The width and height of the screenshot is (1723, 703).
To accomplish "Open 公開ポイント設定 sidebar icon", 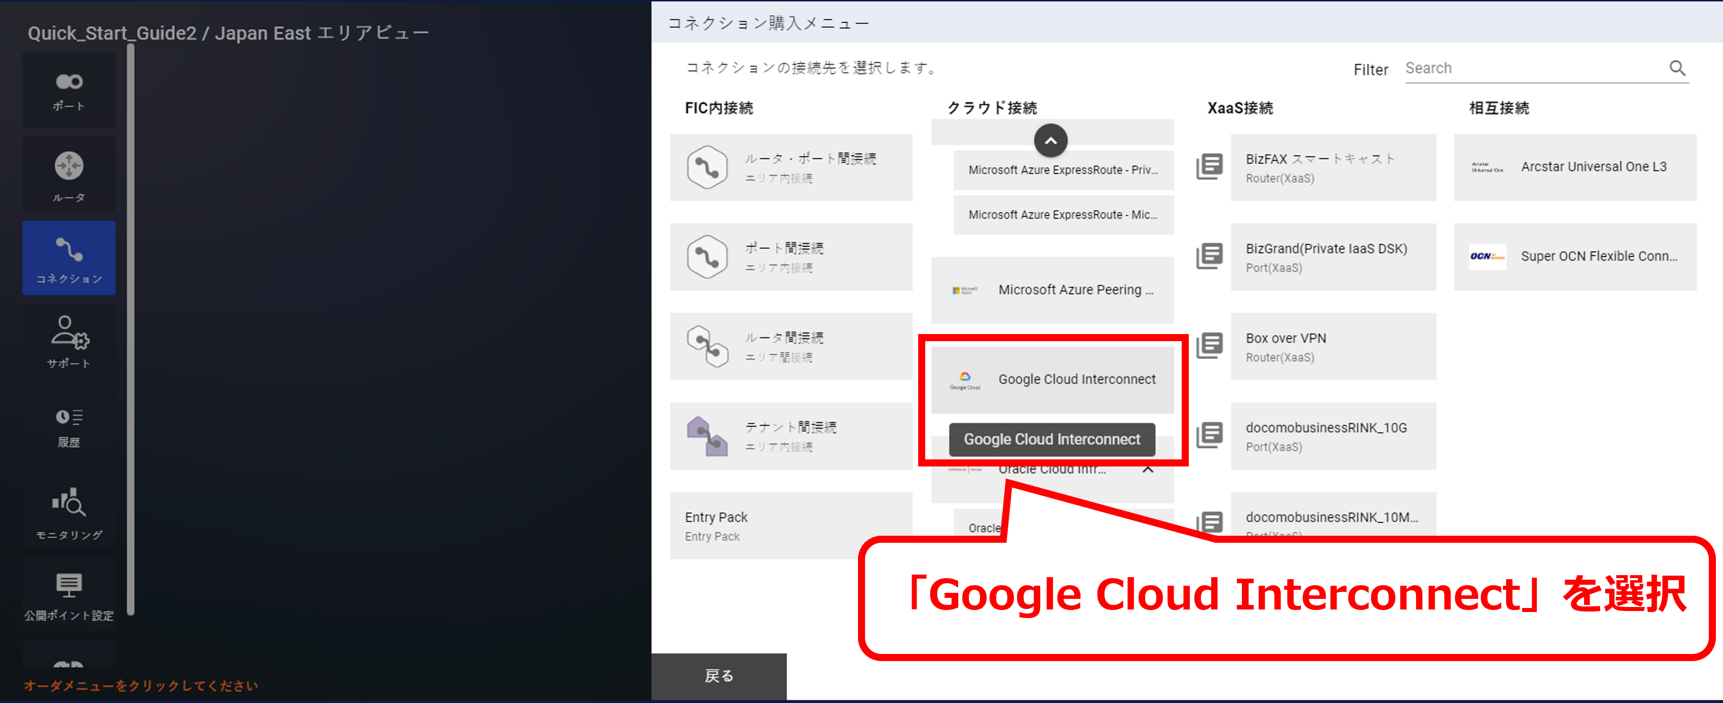I will pyautogui.click(x=69, y=595).
